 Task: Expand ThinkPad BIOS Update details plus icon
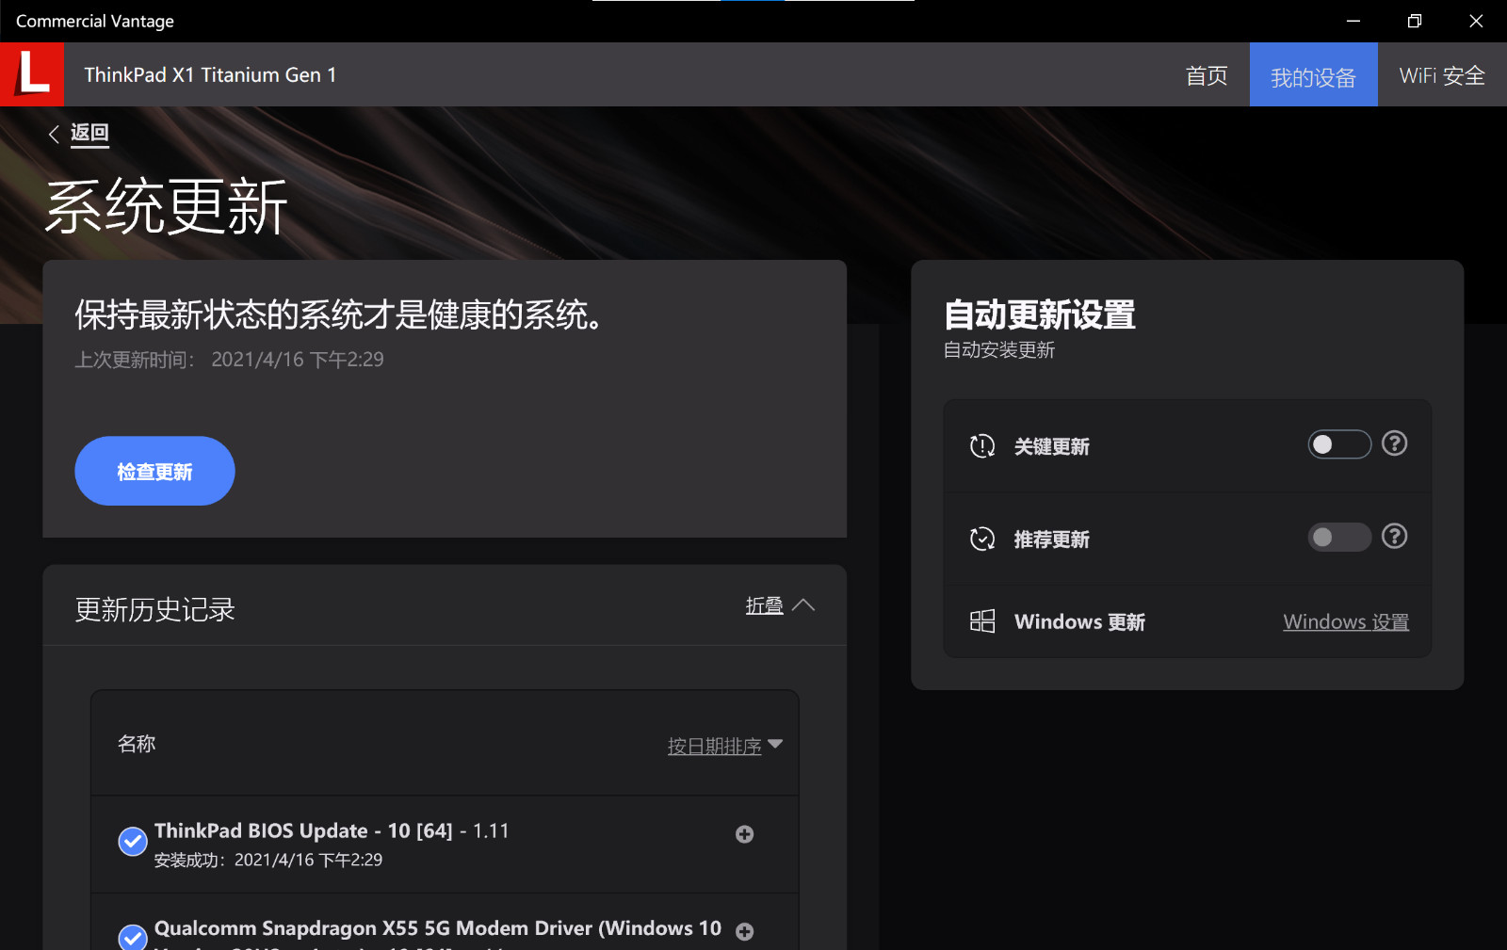[x=744, y=834]
